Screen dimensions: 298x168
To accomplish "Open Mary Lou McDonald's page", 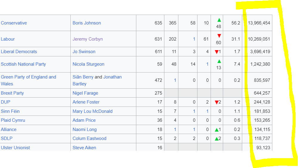I will 92,111.
